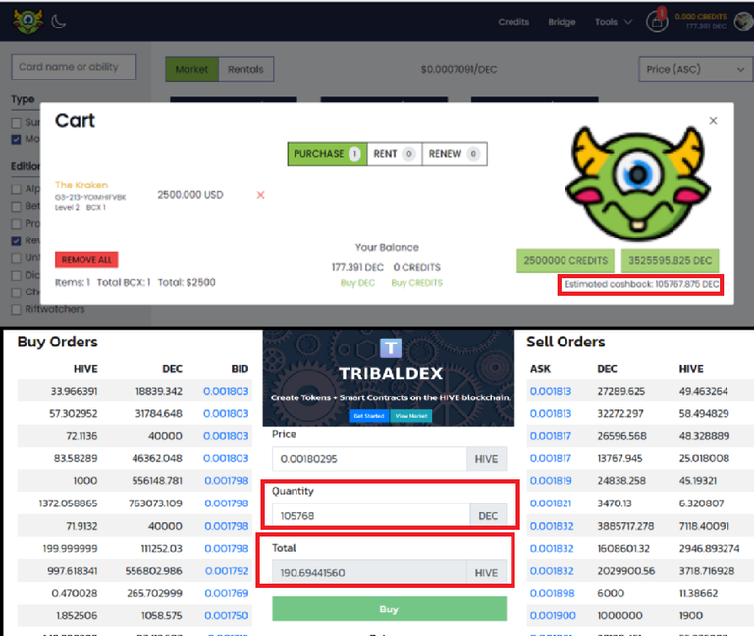The image size is (754, 636).
Task: Click the View Market banner button
Action: pyautogui.click(x=411, y=416)
